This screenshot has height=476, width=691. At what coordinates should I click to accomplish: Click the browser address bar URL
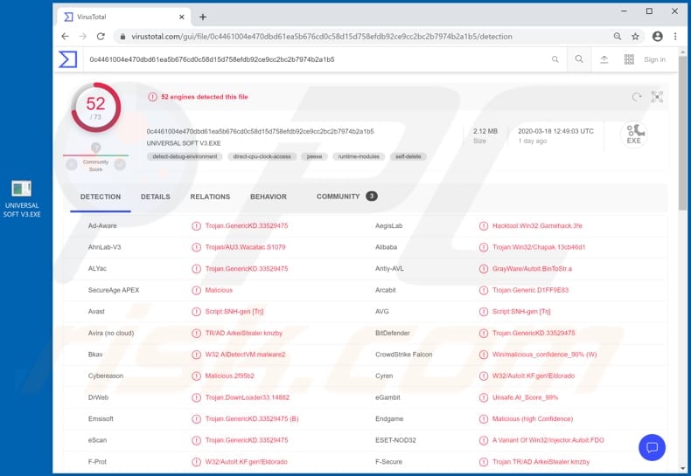pyautogui.click(x=322, y=37)
